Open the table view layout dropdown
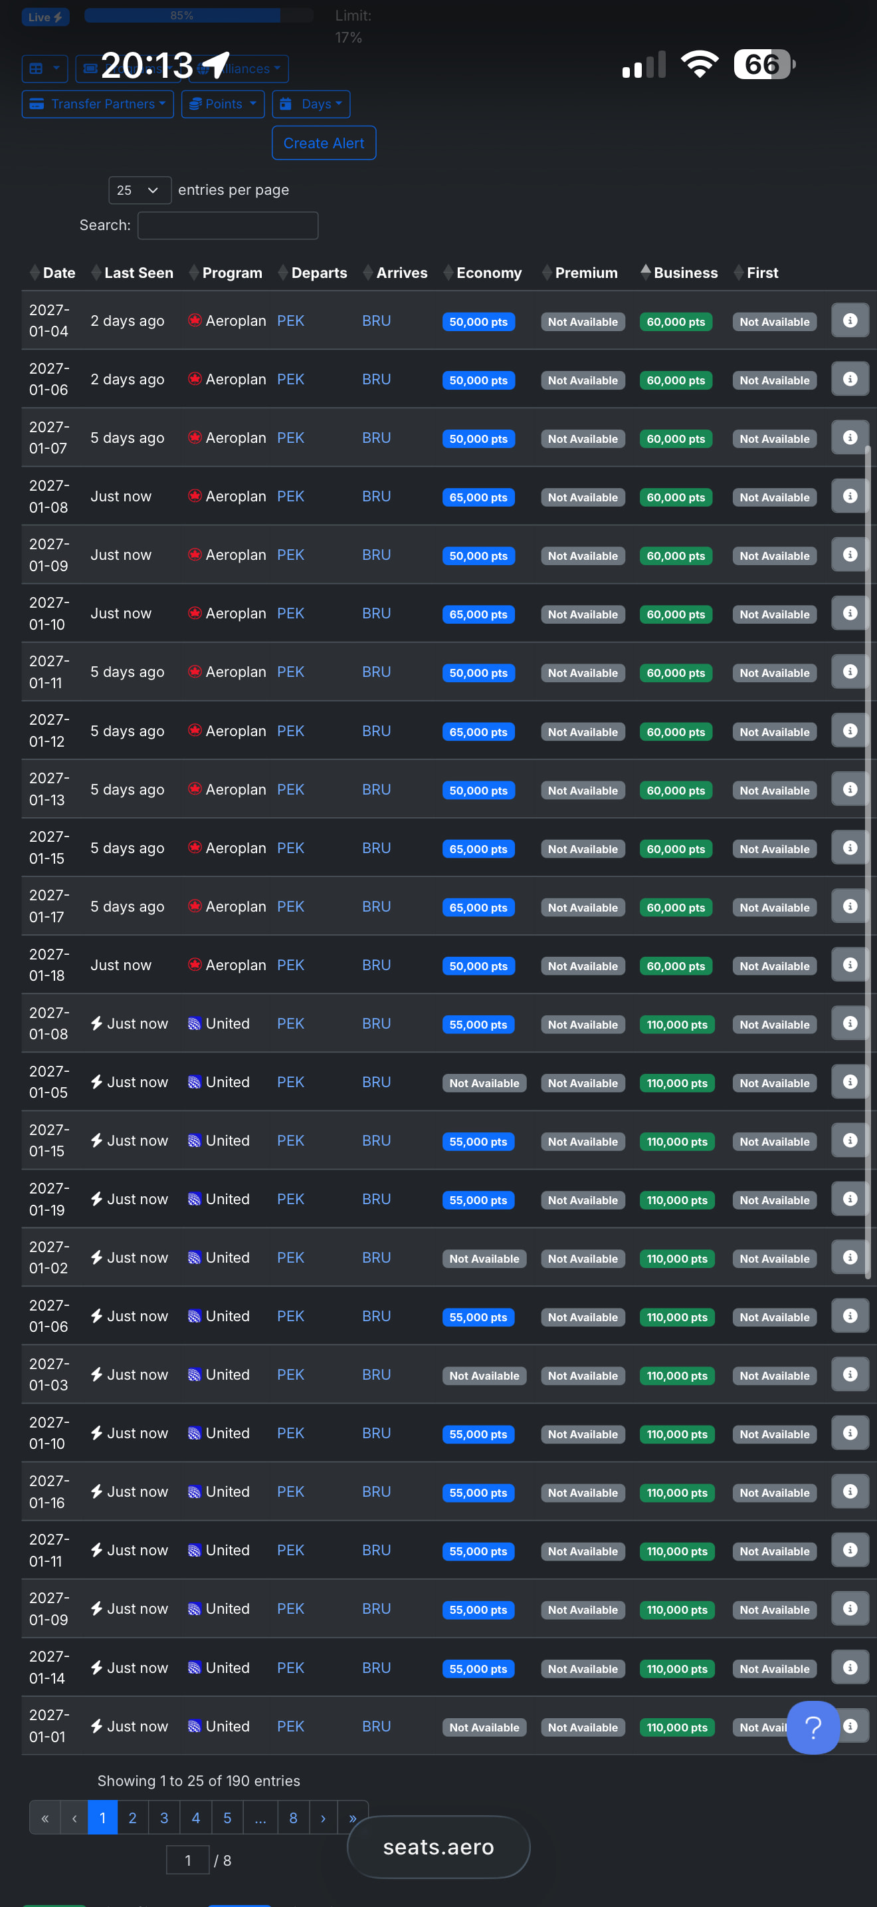The width and height of the screenshot is (877, 1907). click(x=45, y=69)
